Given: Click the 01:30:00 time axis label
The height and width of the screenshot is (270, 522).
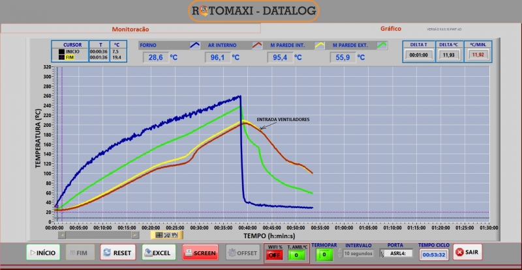Looking at the screenshot, I should 489,228.
